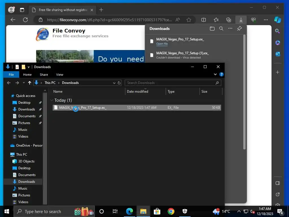Expand the Explorer ribbon chevron
289x217 pixels.
pos(215,74)
